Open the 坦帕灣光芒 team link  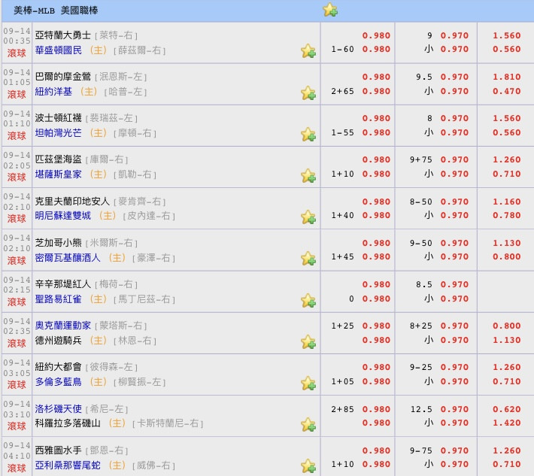(x=59, y=133)
